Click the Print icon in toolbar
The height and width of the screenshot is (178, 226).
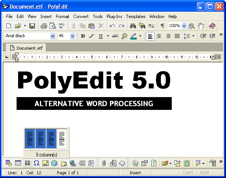(x=44, y=26)
